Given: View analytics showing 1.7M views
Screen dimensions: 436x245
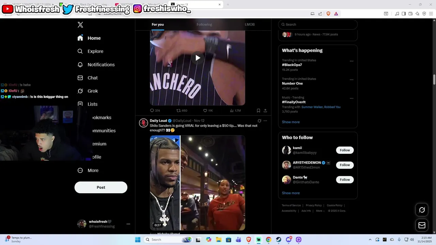Looking at the screenshot, I should (235, 111).
